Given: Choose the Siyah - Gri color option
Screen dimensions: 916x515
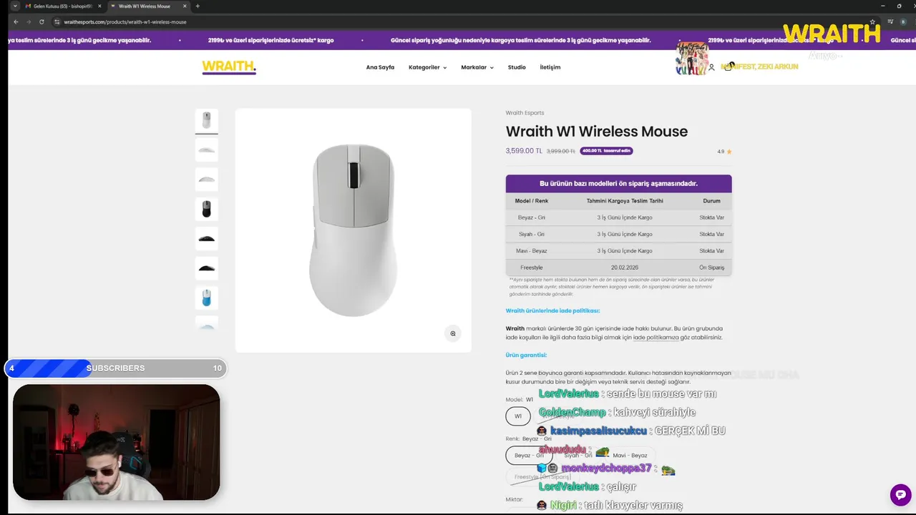Looking at the screenshot, I should [x=578, y=455].
